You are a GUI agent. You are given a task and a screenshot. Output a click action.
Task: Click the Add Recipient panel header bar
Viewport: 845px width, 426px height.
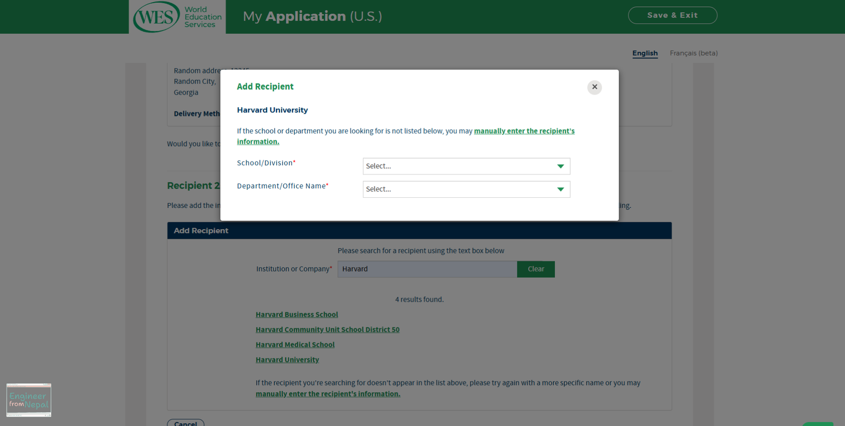click(419, 230)
